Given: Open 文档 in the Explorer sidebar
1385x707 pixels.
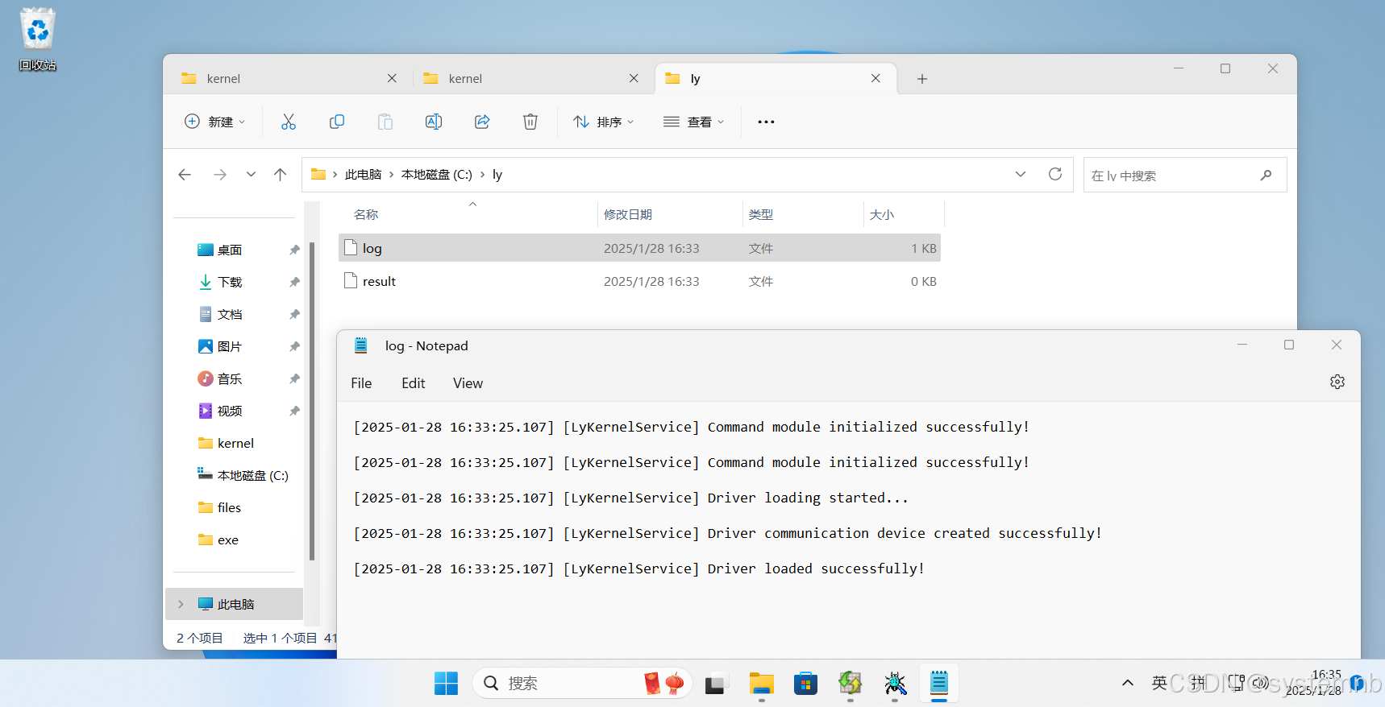Looking at the screenshot, I should (230, 314).
